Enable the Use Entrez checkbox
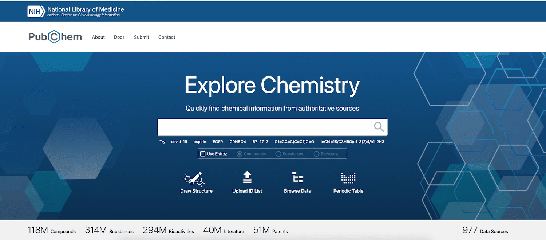 (203, 154)
